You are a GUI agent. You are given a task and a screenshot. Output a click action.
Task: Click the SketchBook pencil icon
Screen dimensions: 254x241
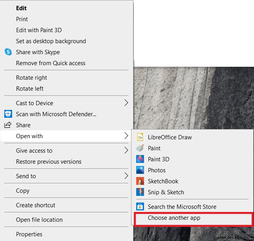click(x=140, y=181)
